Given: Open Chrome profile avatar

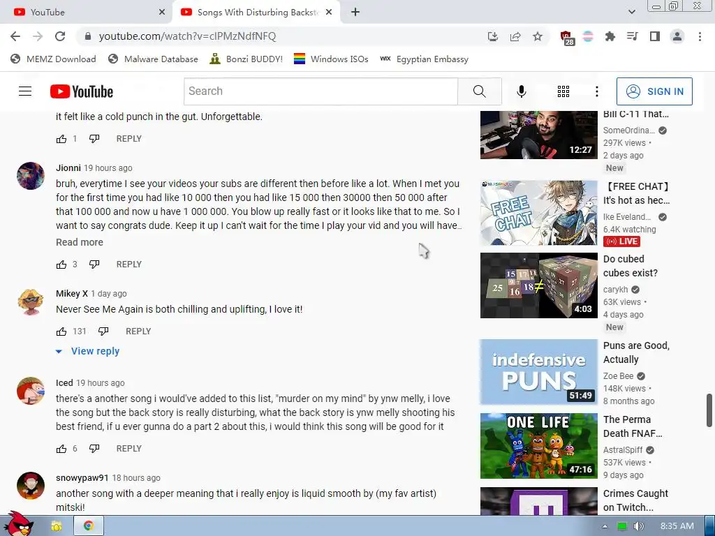Looking at the screenshot, I should tap(677, 36).
